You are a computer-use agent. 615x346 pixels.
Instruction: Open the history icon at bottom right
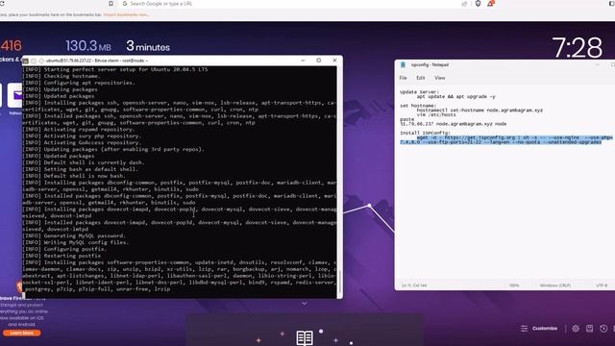coord(603,329)
